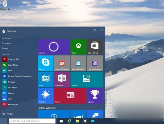Open the Windows logo tile under Explore Windows
Image resolution: width=164 pixels, height=124 pixels.
78,114
